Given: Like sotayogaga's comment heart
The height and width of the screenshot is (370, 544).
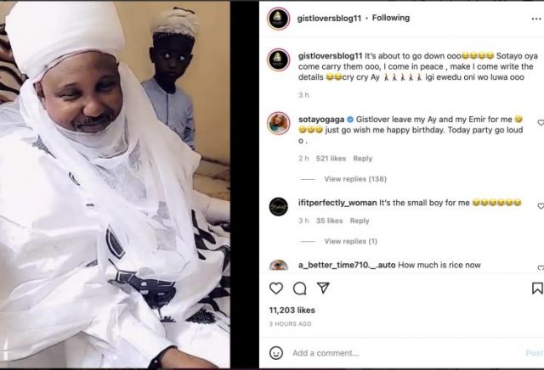Looking at the screenshot, I should coord(541,123).
